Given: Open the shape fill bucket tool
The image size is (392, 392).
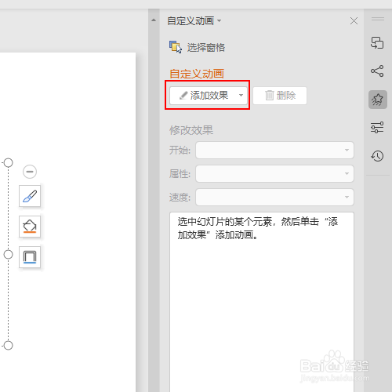Looking at the screenshot, I should click(30, 227).
